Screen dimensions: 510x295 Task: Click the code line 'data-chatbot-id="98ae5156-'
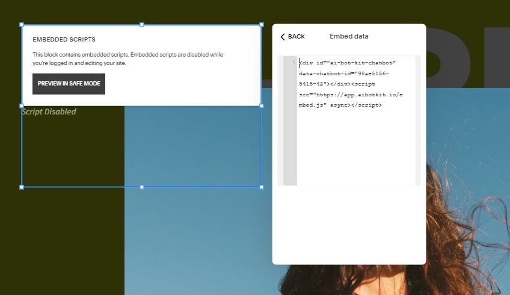(x=344, y=73)
